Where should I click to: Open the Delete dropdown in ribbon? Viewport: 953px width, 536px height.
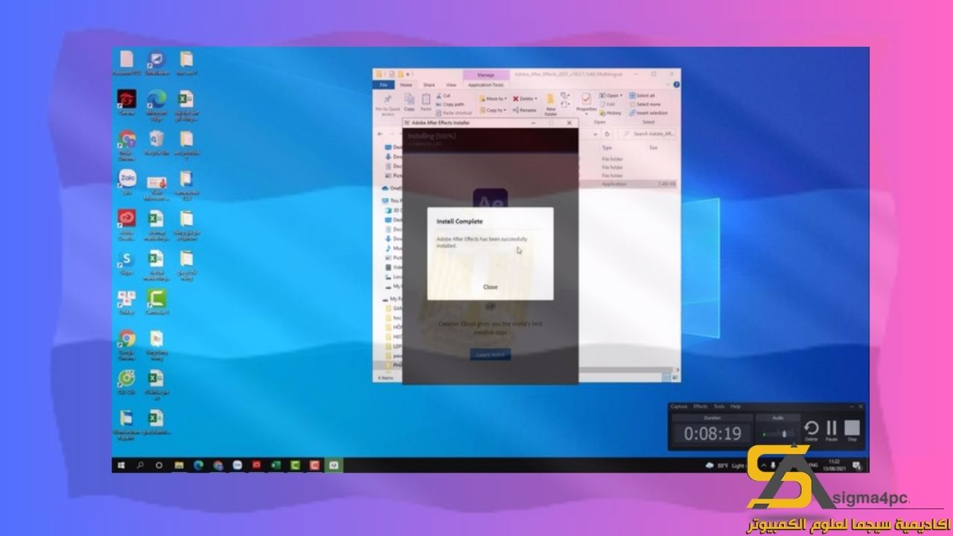coord(525,98)
